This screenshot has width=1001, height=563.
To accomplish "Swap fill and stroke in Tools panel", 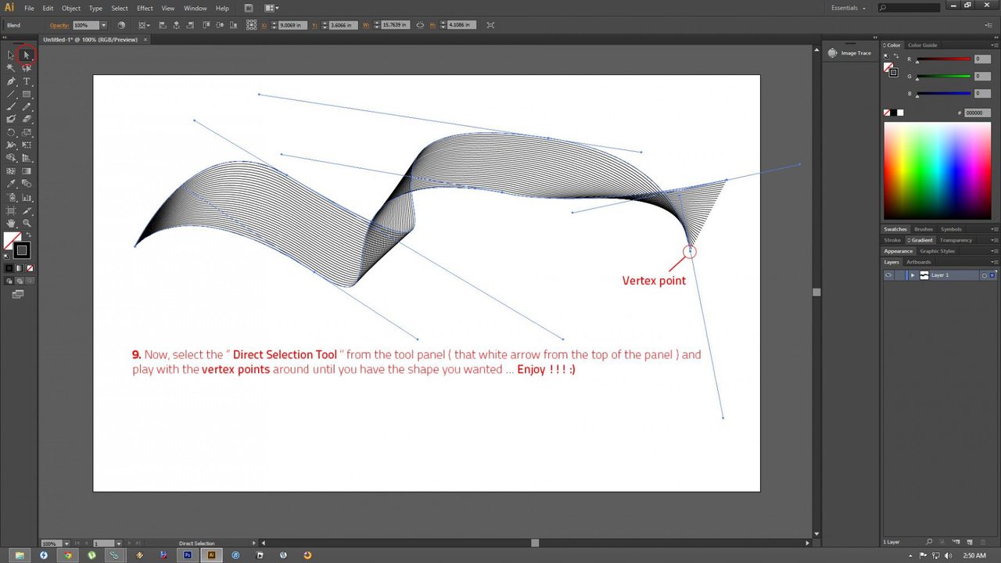I will point(29,235).
